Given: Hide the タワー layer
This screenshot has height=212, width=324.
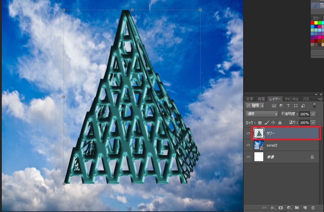Looking at the screenshot, I should [x=248, y=133].
